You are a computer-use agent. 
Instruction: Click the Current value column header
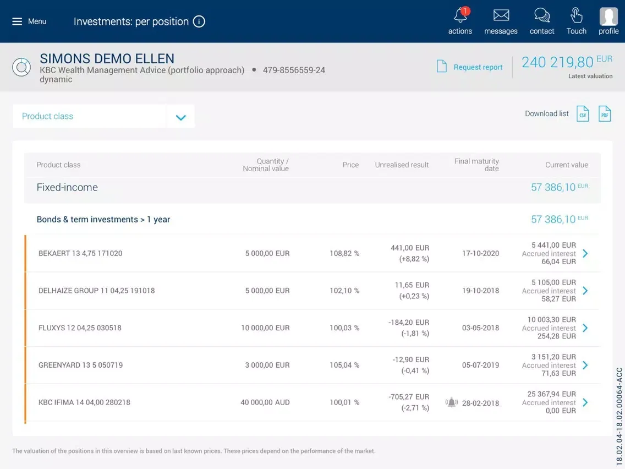click(x=567, y=165)
